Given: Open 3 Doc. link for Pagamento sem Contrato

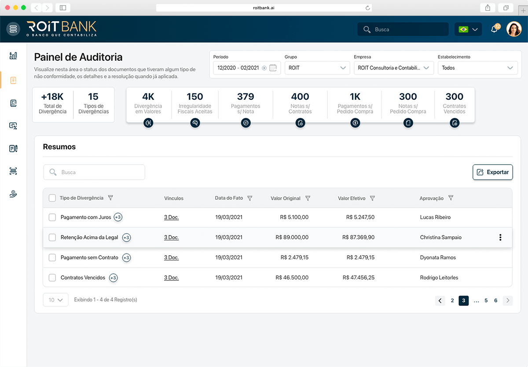Looking at the screenshot, I should coord(171,257).
